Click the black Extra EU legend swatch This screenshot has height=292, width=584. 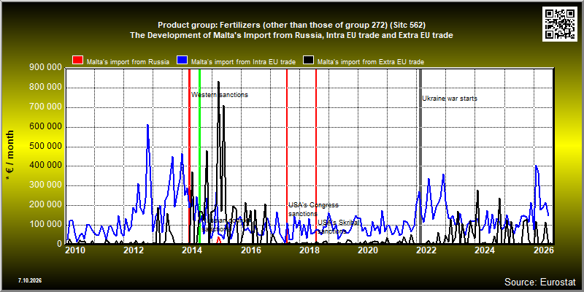pos(308,61)
